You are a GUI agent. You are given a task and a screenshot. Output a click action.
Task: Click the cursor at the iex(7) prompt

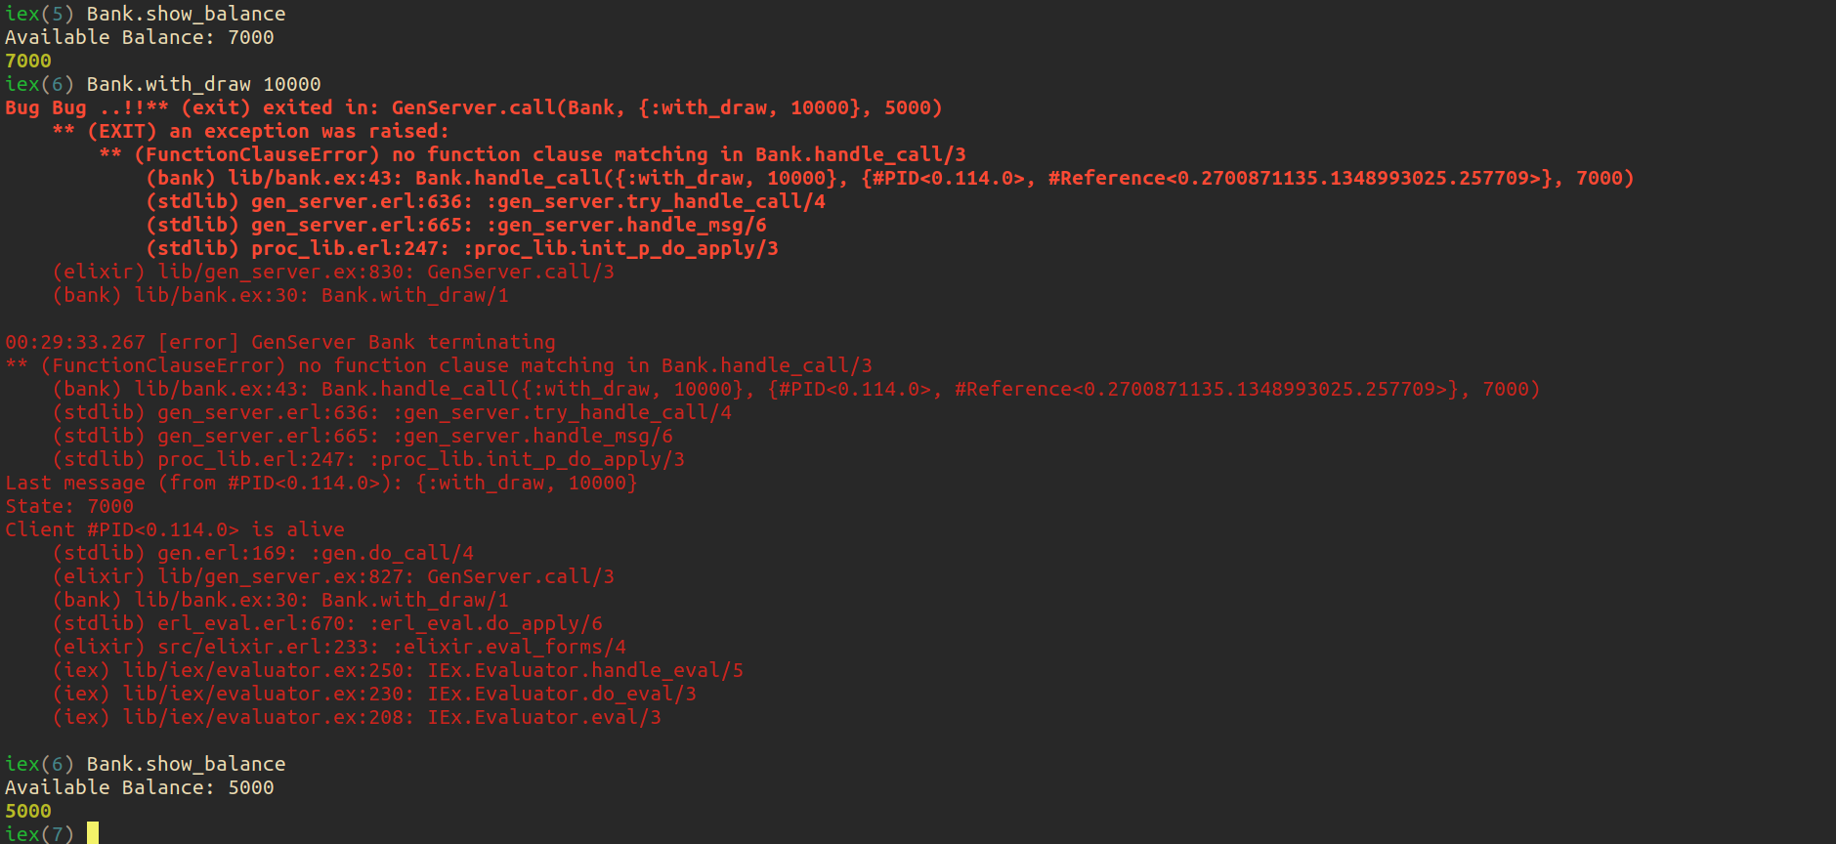[93, 833]
